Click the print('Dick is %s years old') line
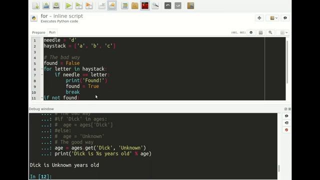The image size is (320, 180). point(103,153)
